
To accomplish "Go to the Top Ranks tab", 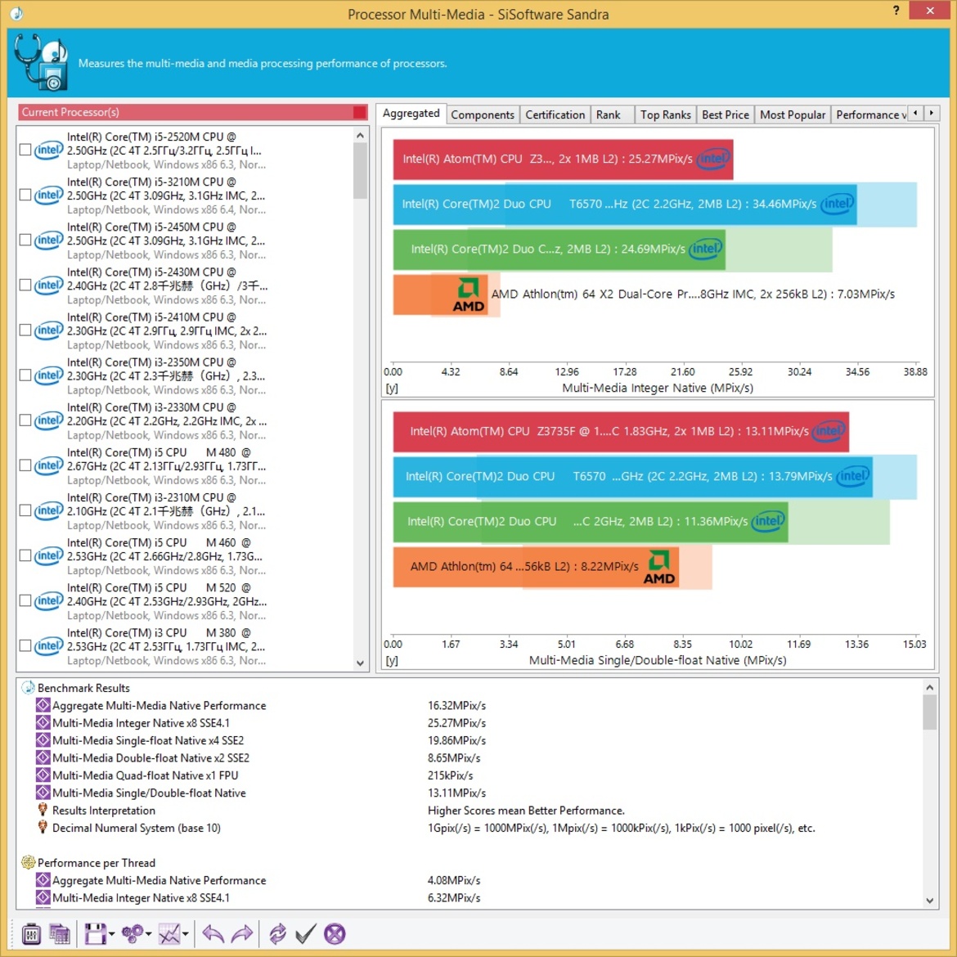I will pyautogui.click(x=665, y=115).
